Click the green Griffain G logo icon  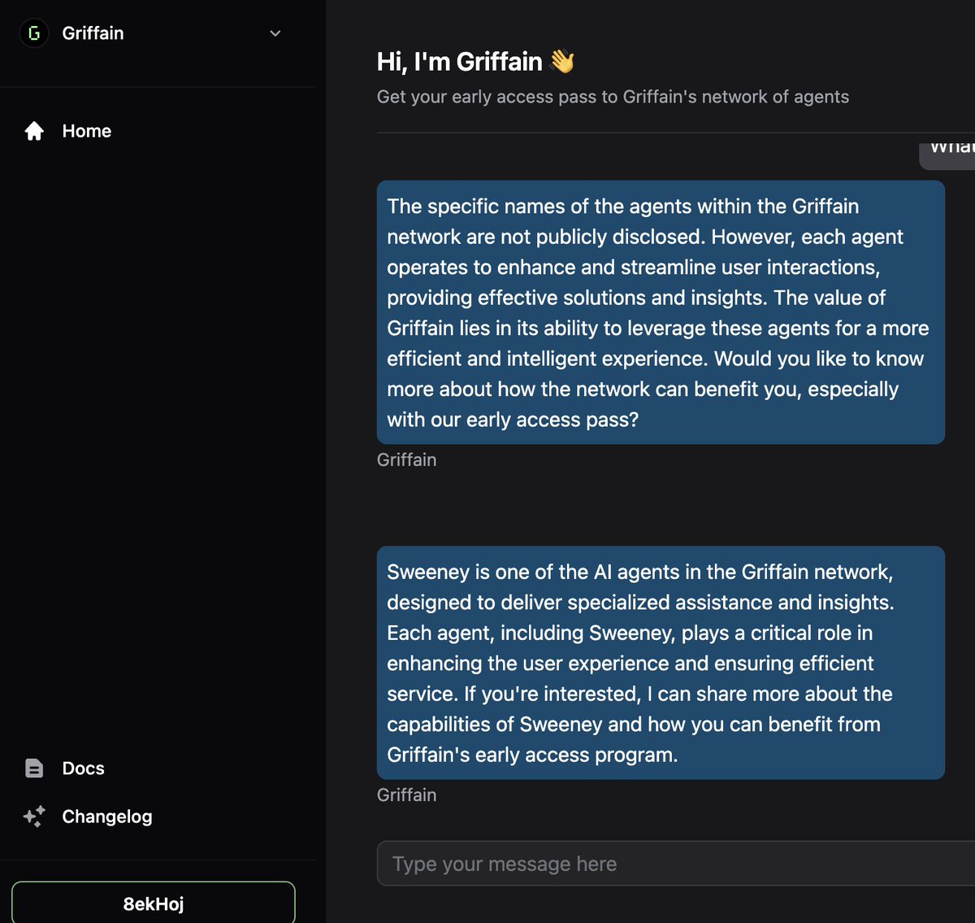pyautogui.click(x=34, y=33)
